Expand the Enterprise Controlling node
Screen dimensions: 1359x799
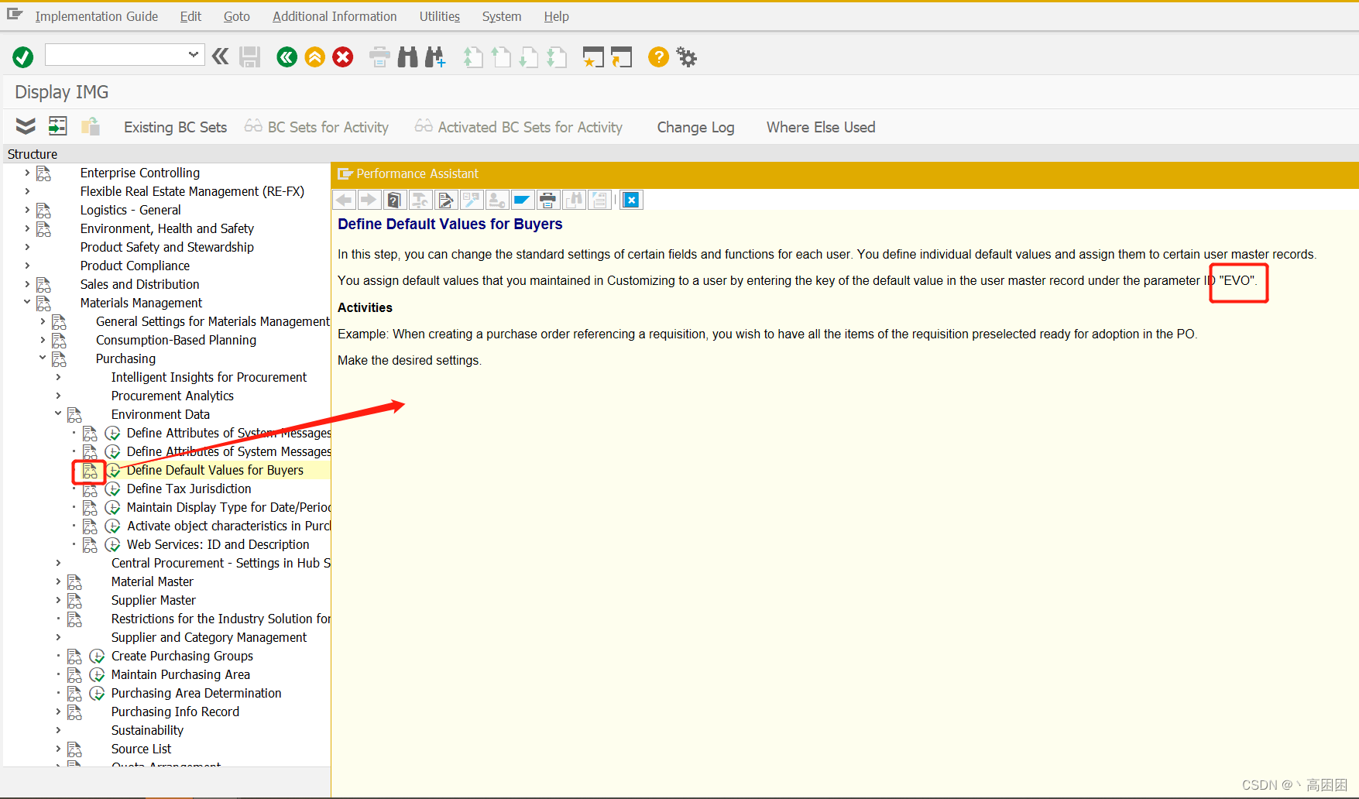[27, 173]
